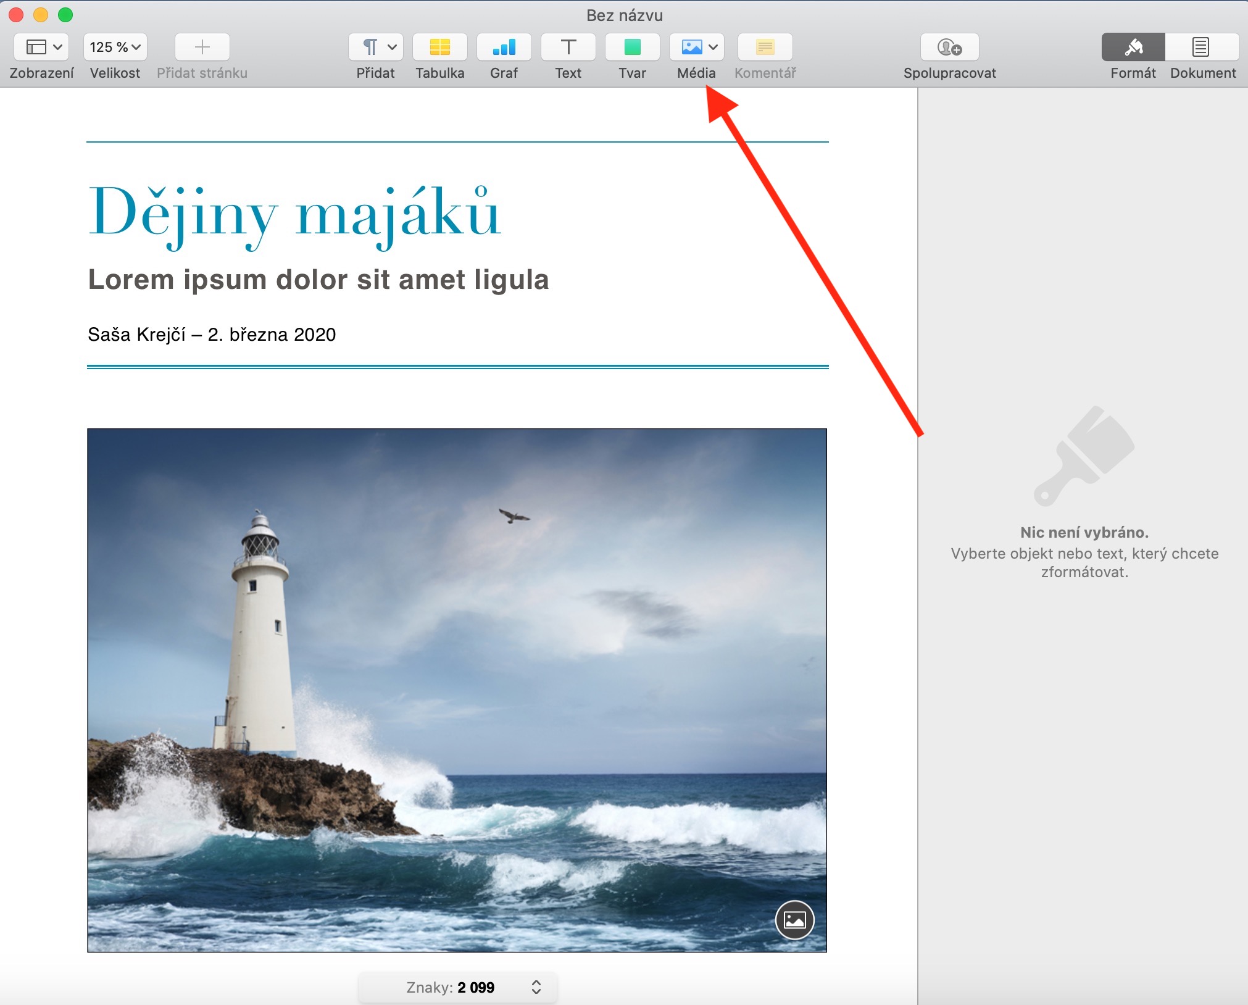Screen dimensions: 1248x1005
Task: Click the Tabulka table icon
Action: (x=439, y=48)
